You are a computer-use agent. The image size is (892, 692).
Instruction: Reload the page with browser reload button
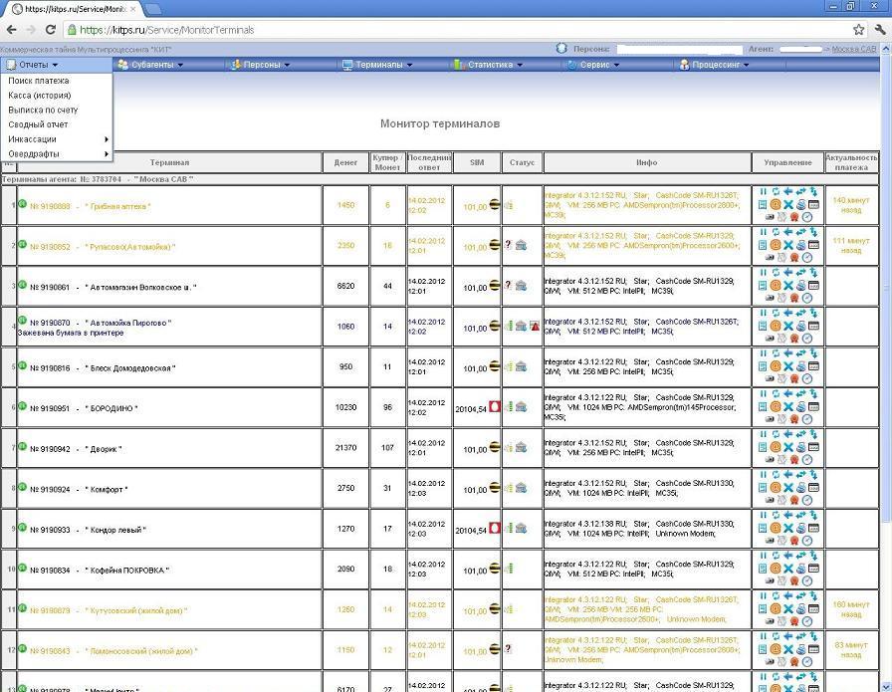[x=50, y=30]
